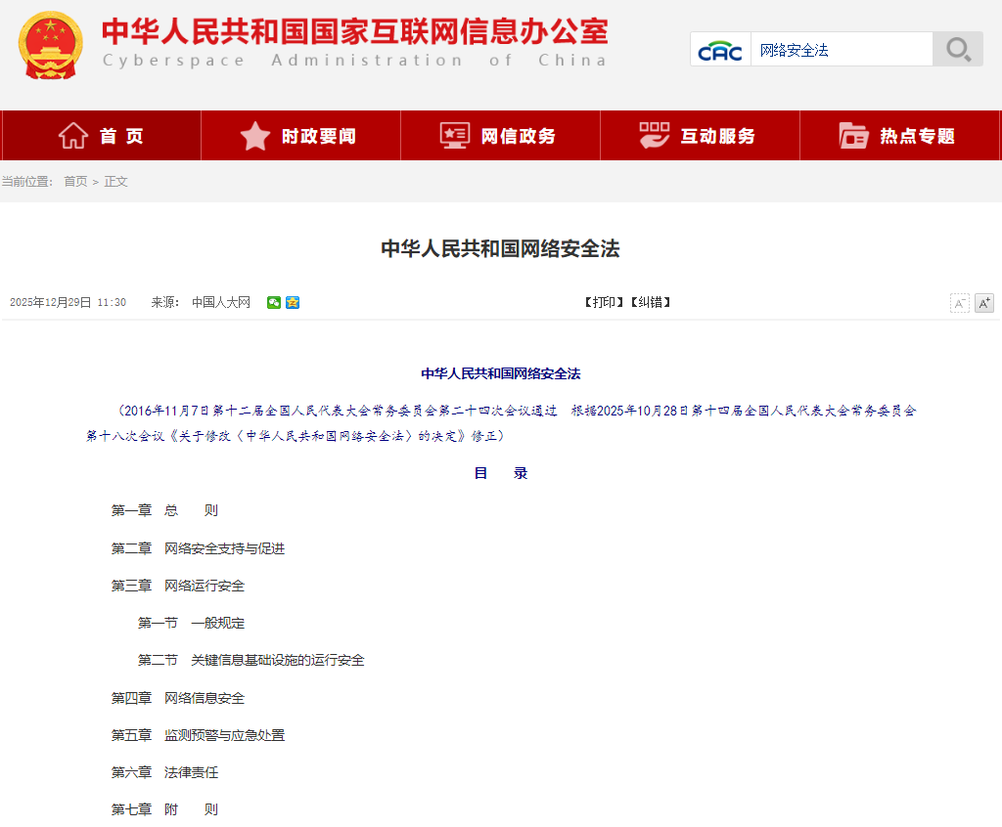Screen dimensions: 1002x827
Task: Click the 纠错 error-report link
Action: click(x=652, y=302)
